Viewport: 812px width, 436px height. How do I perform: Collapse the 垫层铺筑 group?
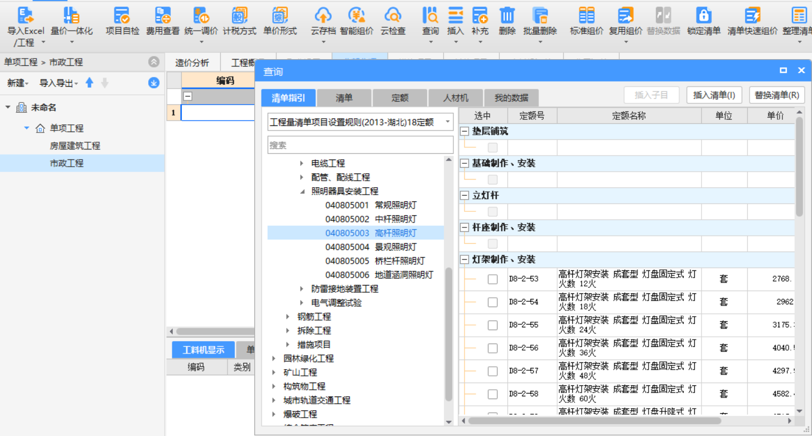(x=464, y=132)
